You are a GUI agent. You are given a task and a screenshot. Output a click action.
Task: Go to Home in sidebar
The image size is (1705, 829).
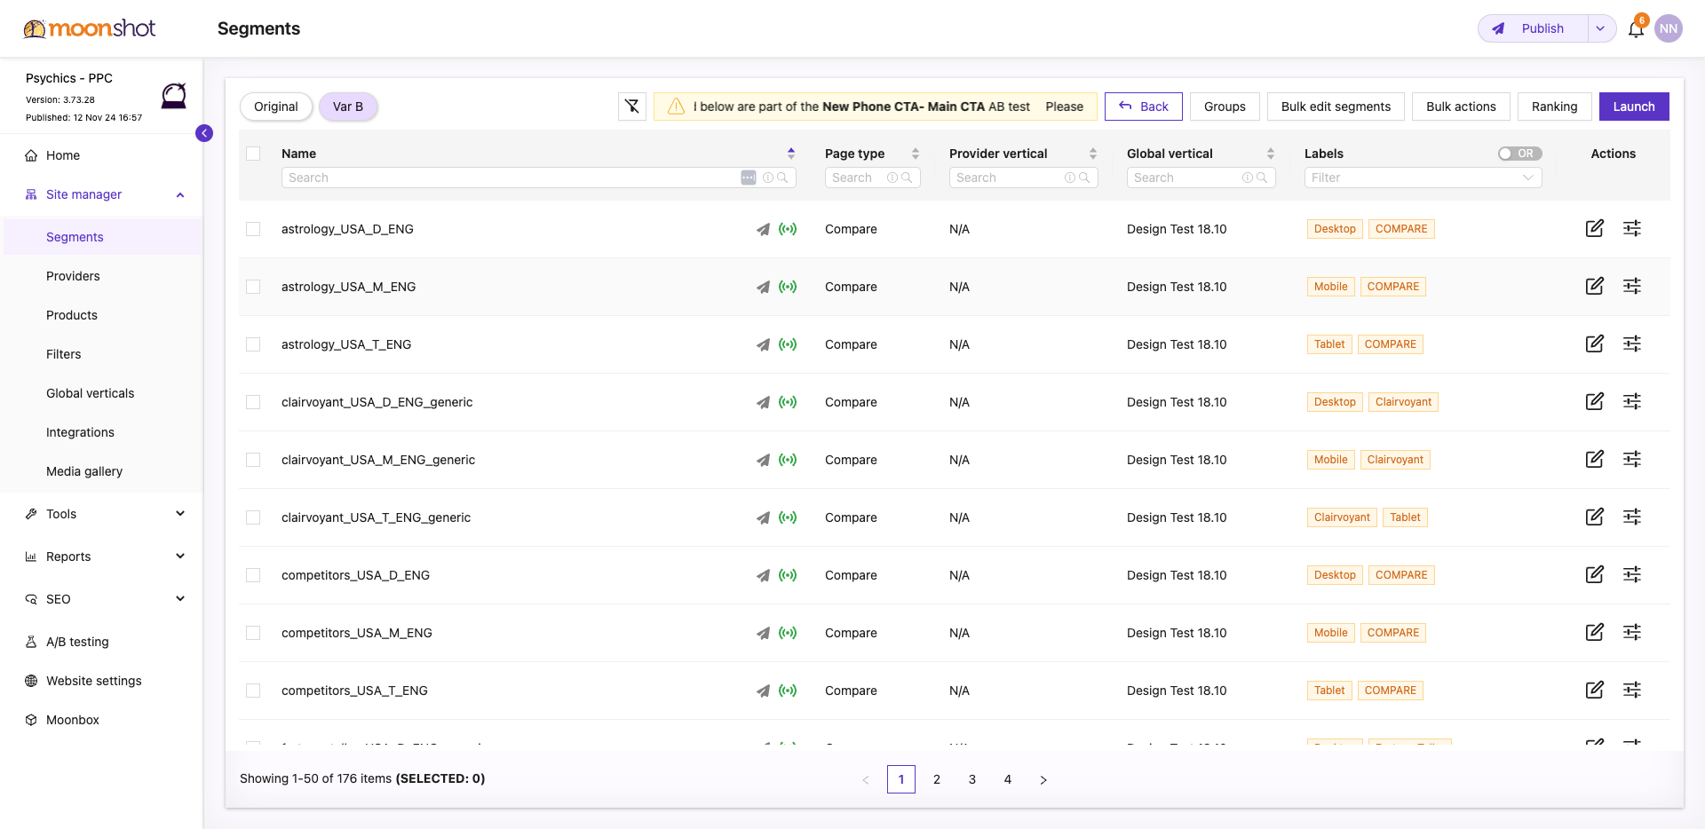pyautogui.click(x=63, y=155)
